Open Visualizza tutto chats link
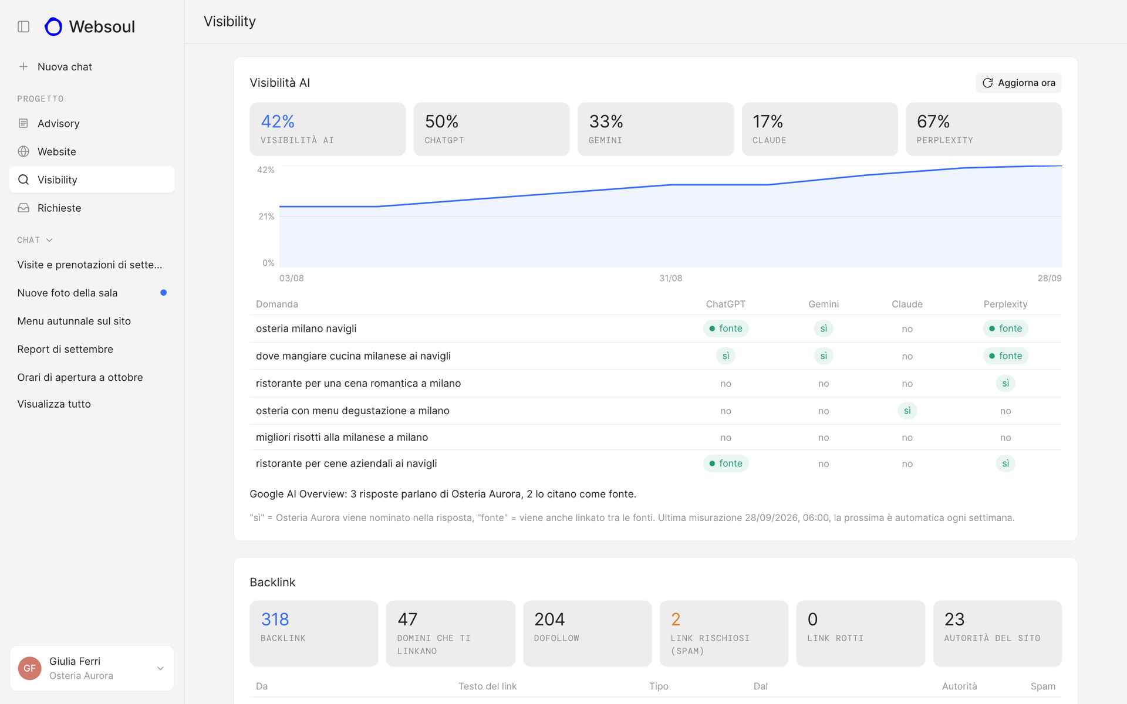The image size is (1127, 704). pos(54,404)
